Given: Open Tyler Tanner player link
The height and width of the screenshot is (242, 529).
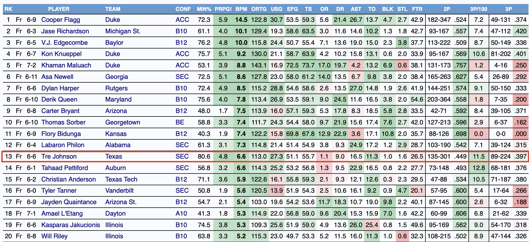Looking at the screenshot, I should tap(59, 191).
